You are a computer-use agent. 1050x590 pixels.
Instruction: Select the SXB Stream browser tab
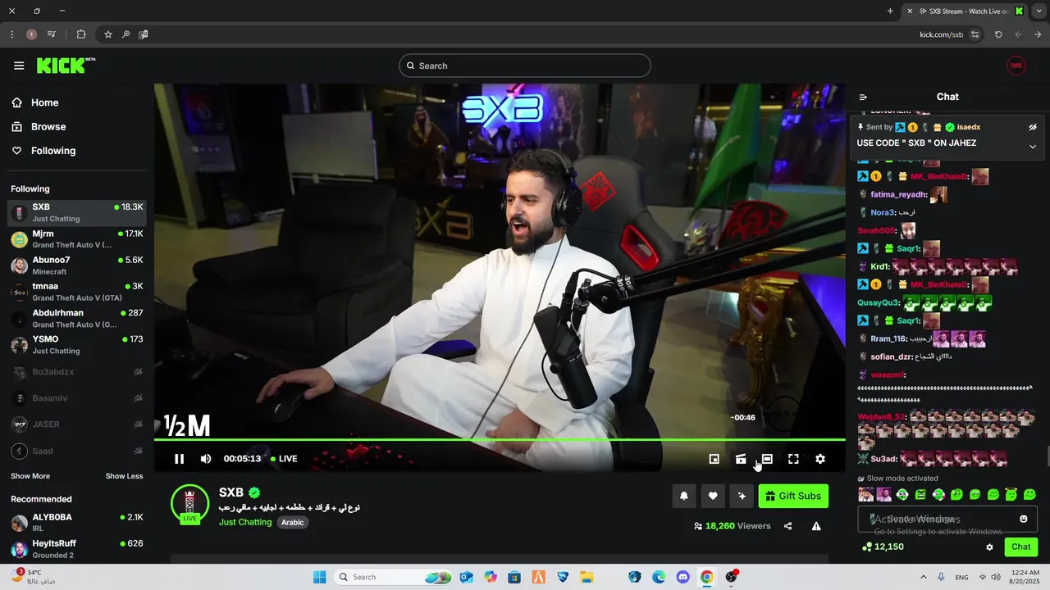point(966,11)
